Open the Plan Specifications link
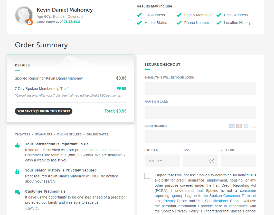This screenshot has width=274, height=215. pyautogui.click(x=212, y=201)
